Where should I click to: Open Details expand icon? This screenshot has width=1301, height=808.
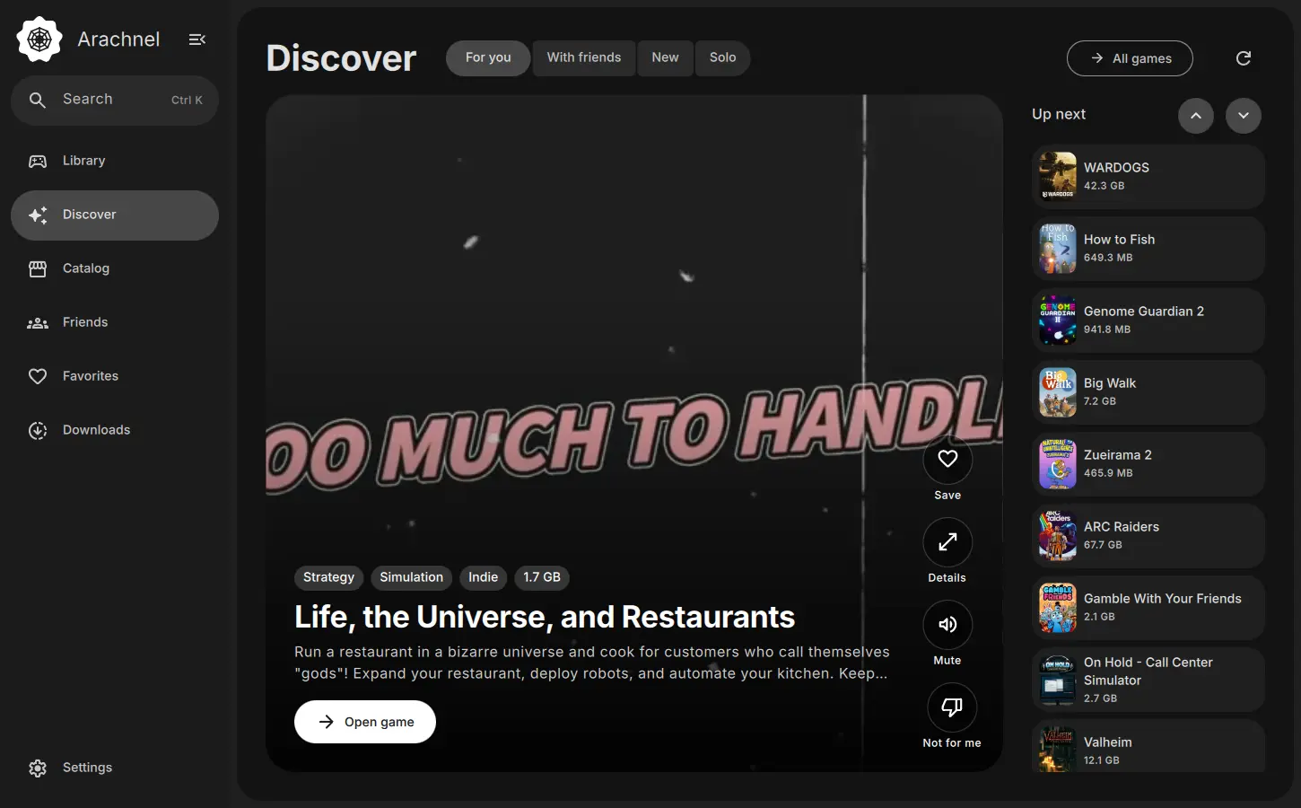click(x=947, y=542)
